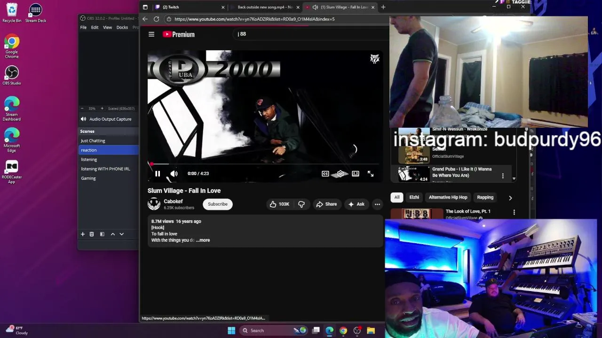
Task: Zoom in the OBS preview
Action: point(102,108)
